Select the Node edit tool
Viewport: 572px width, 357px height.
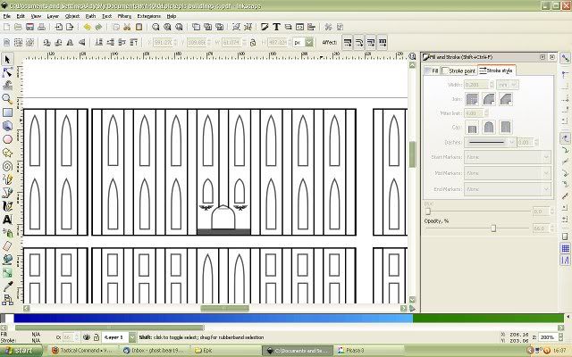(7, 72)
